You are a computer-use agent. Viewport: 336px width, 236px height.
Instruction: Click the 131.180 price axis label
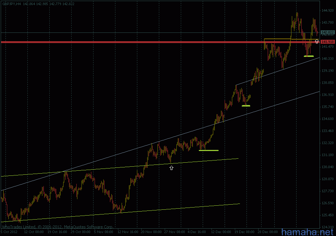click(328, 155)
